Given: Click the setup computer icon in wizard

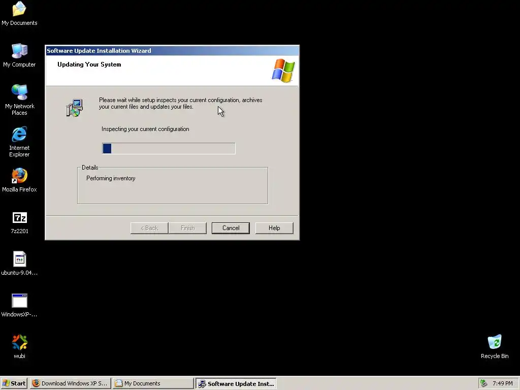Looking at the screenshot, I should pos(75,108).
